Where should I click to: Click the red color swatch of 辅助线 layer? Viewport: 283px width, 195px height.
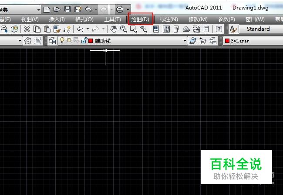coord(91,41)
